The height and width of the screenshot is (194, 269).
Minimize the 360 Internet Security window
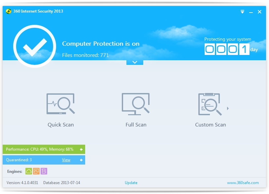tap(251, 12)
